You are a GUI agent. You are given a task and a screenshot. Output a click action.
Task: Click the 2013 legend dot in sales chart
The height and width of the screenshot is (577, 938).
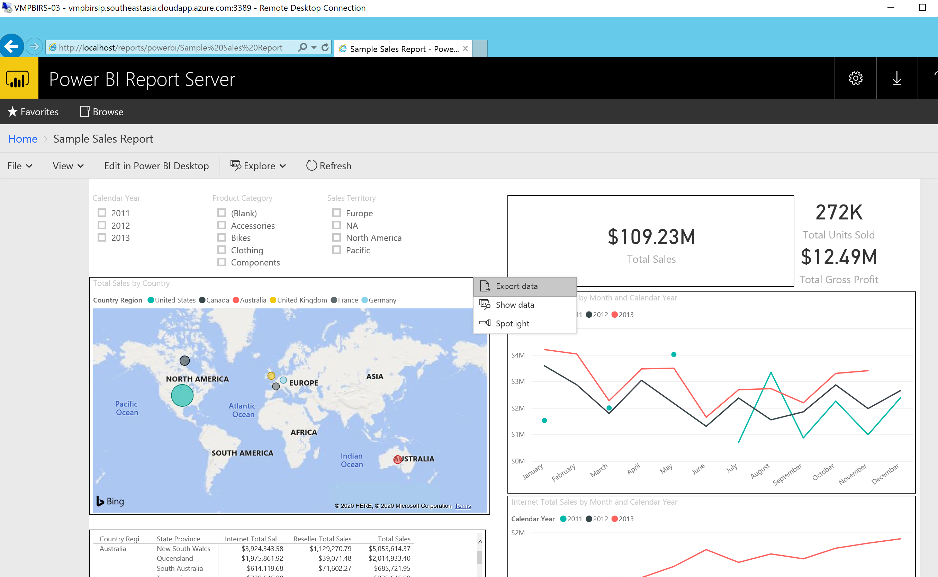[614, 314]
